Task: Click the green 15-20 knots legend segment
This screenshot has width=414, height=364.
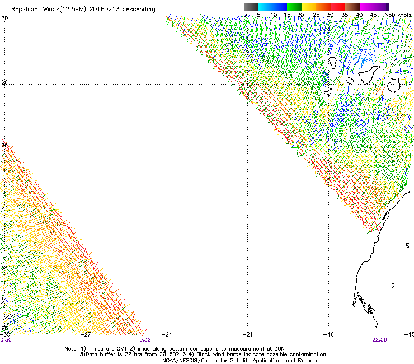Action: pos(294,7)
